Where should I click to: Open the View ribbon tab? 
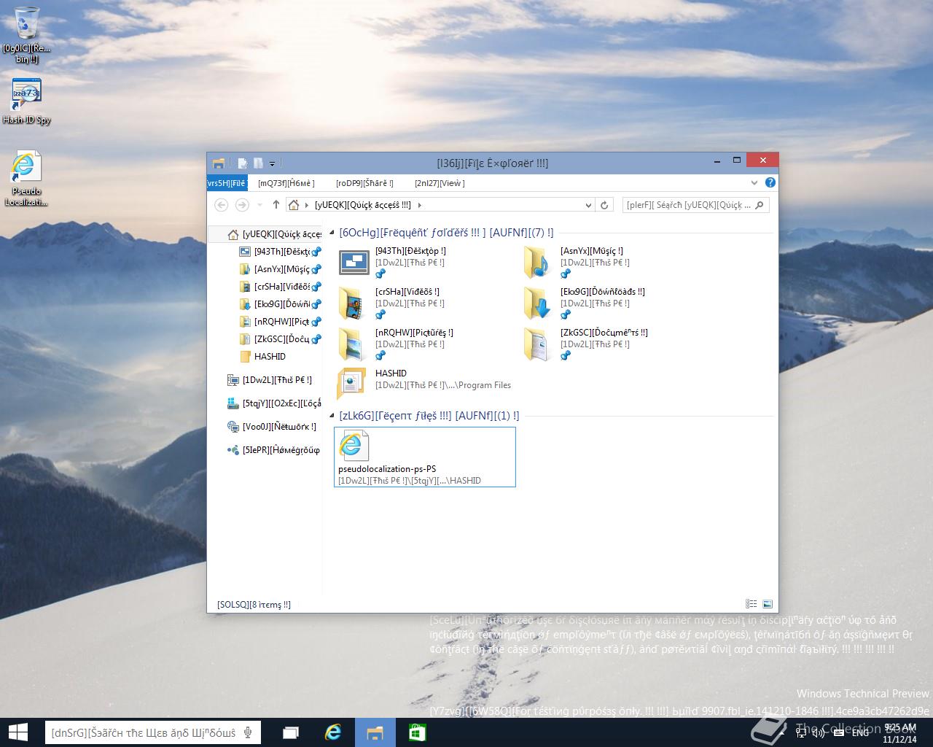[x=440, y=183]
